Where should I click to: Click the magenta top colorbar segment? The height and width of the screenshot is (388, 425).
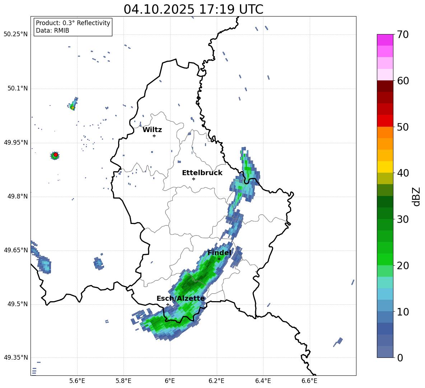pyautogui.click(x=385, y=40)
